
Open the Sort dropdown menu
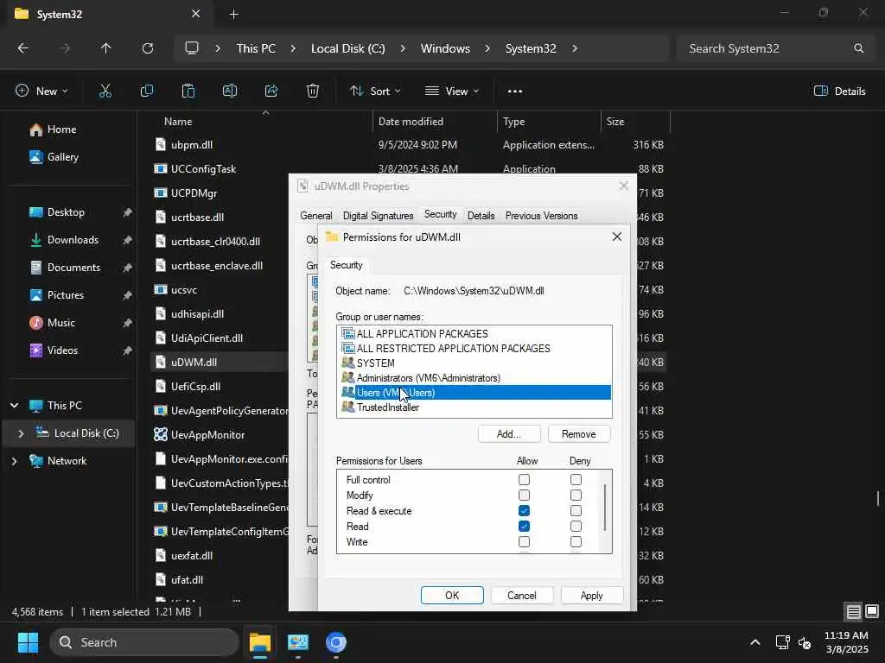[x=375, y=91]
